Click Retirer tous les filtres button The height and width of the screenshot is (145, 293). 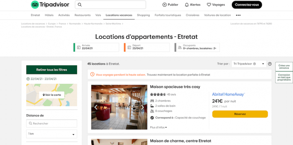pos(51,70)
